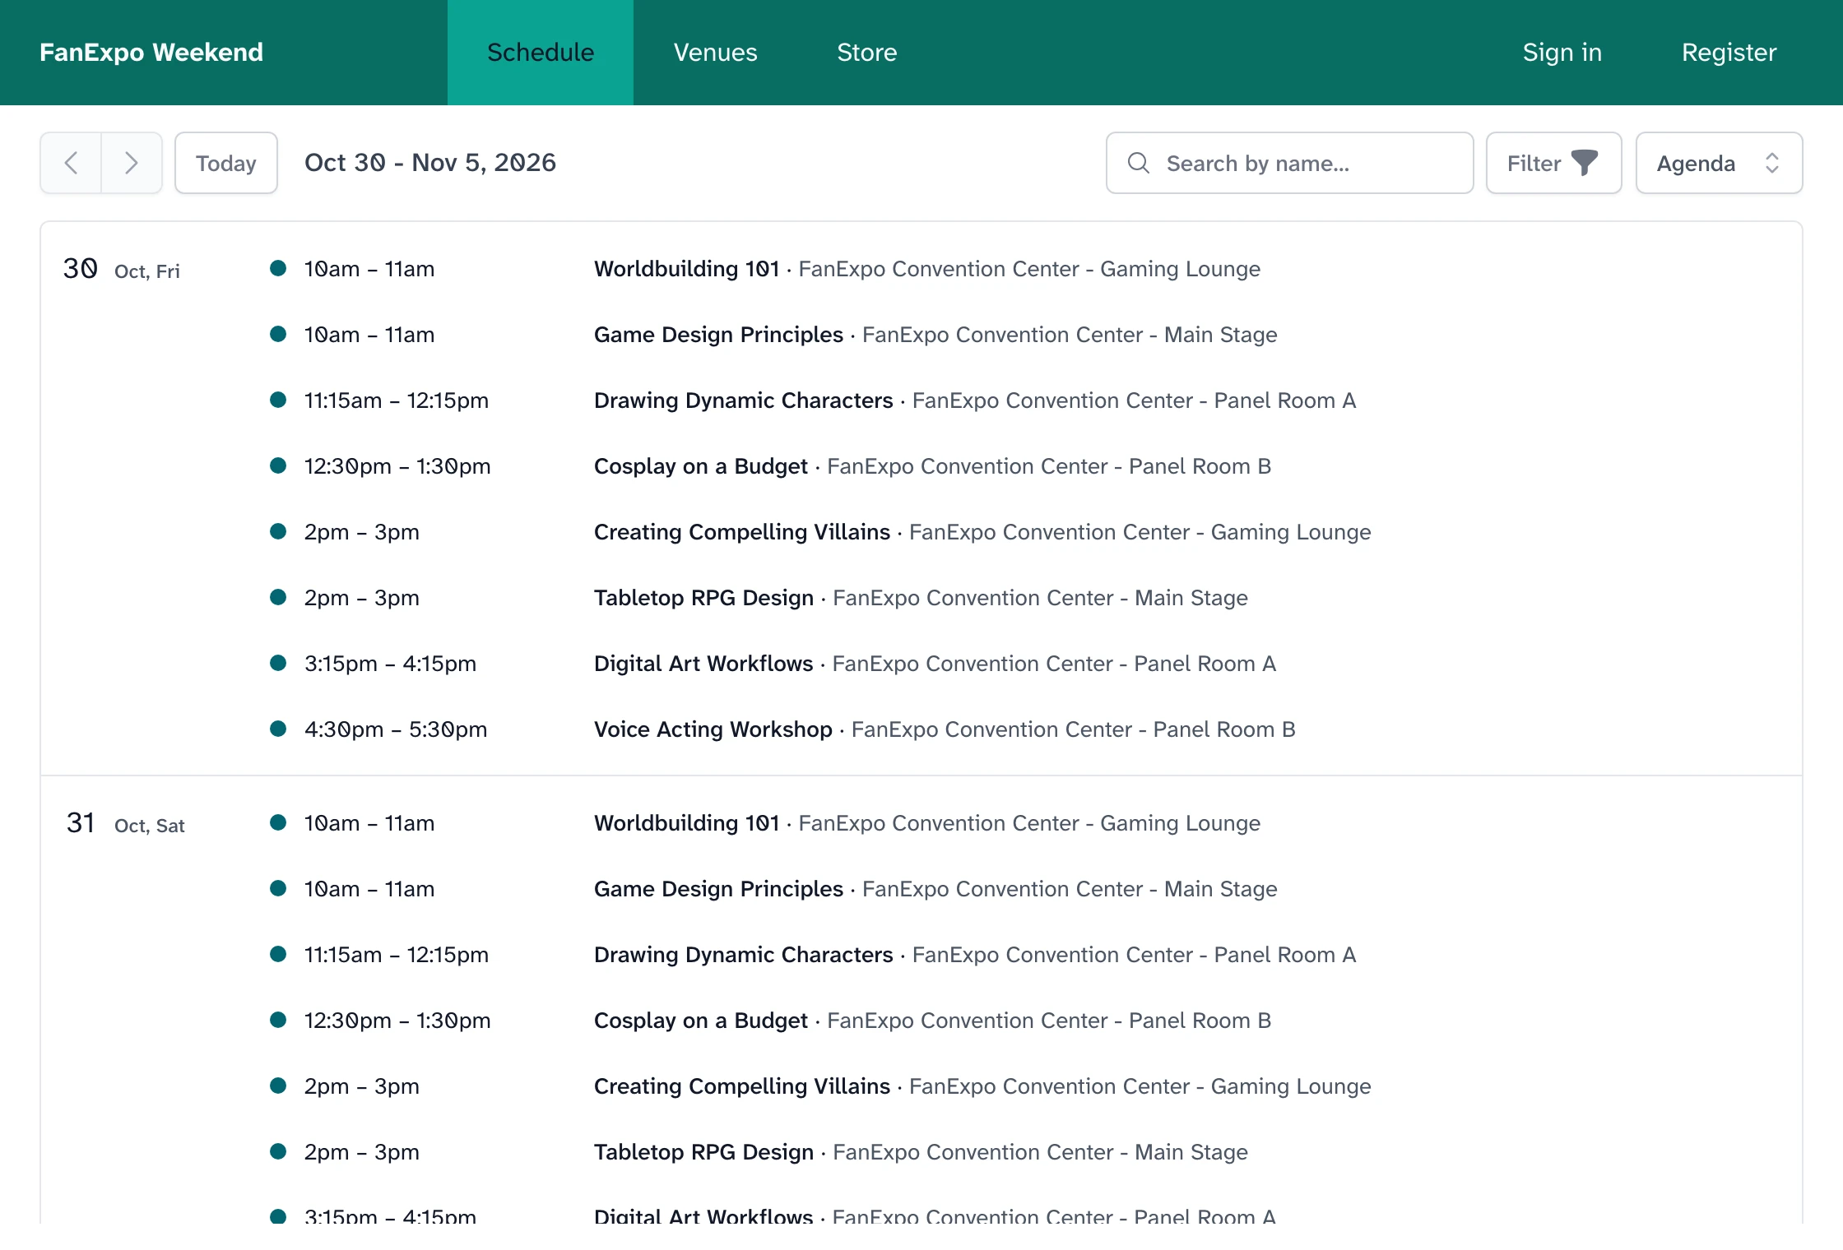This screenshot has height=1250, width=1843.
Task: Open Saturday Creating Compelling Villains event
Action: tap(741, 1086)
